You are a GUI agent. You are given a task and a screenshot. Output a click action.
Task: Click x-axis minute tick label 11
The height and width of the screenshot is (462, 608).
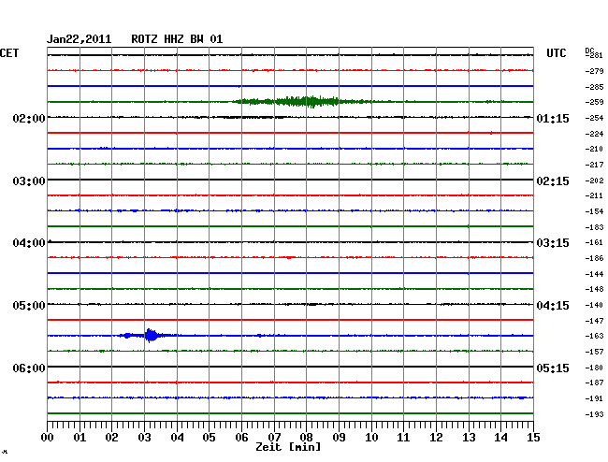(x=403, y=438)
